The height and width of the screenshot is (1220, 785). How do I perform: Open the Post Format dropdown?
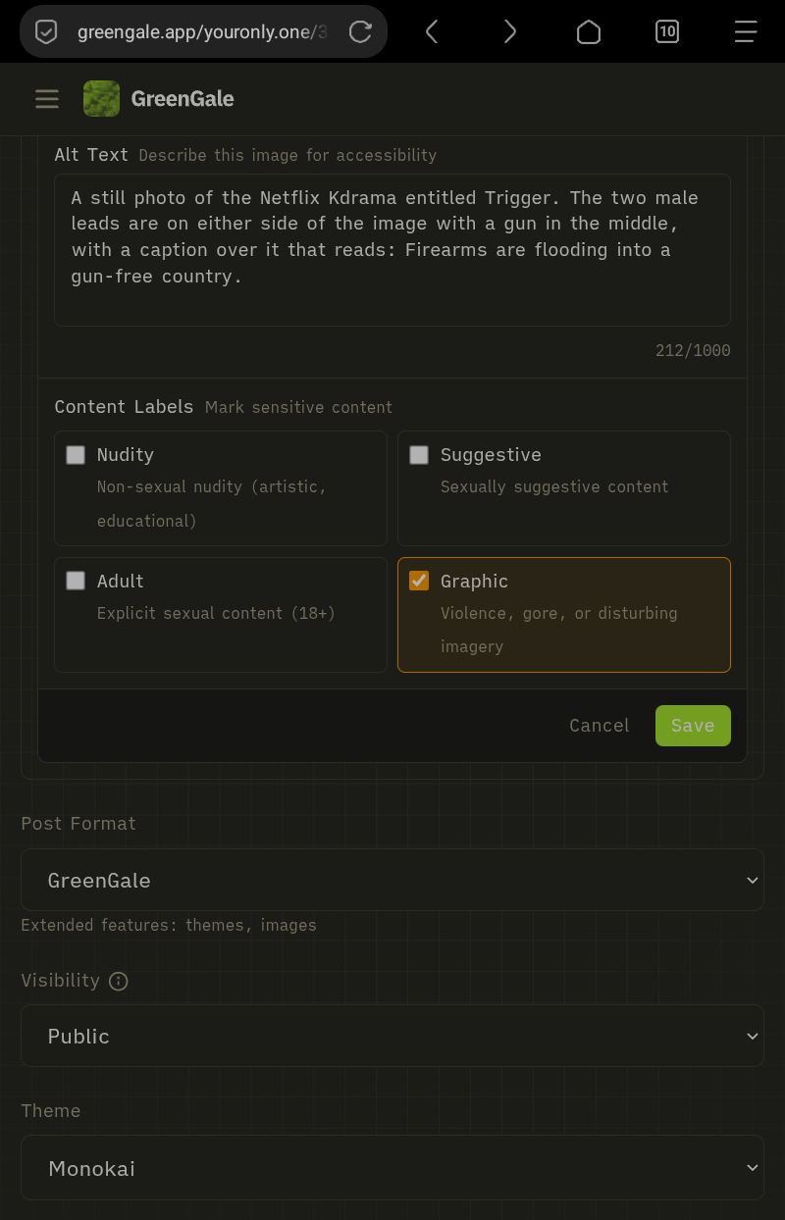(x=392, y=880)
